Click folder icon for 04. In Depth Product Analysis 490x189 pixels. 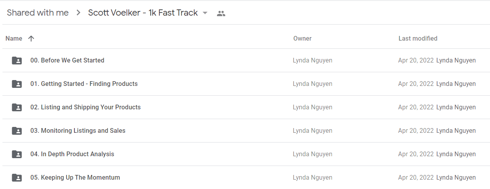pos(17,154)
